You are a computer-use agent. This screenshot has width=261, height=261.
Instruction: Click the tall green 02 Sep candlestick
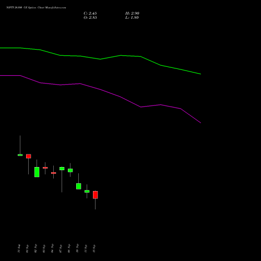37,172
